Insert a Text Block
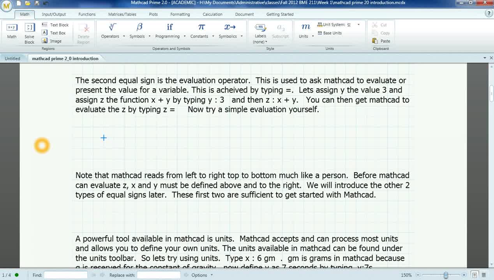Viewport: 494px width, 280px height. (x=55, y=24)
